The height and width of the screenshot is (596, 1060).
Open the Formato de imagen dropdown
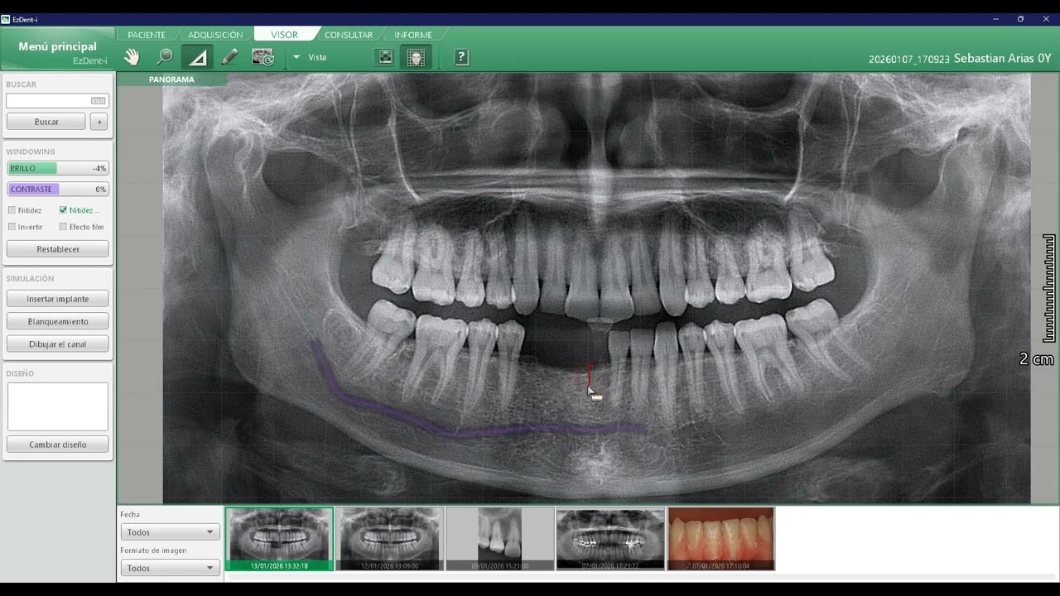(x=170, y=568)
